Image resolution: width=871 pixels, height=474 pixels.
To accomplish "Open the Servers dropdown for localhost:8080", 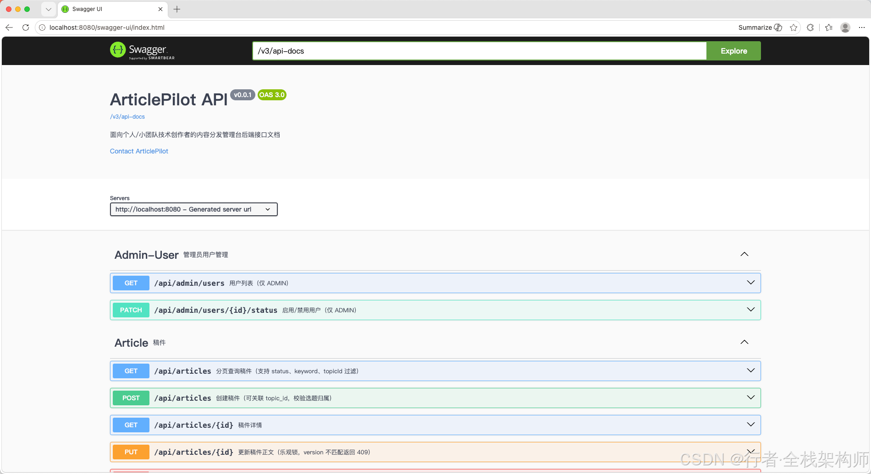I will pyautogui.click(x=194, y=209).
